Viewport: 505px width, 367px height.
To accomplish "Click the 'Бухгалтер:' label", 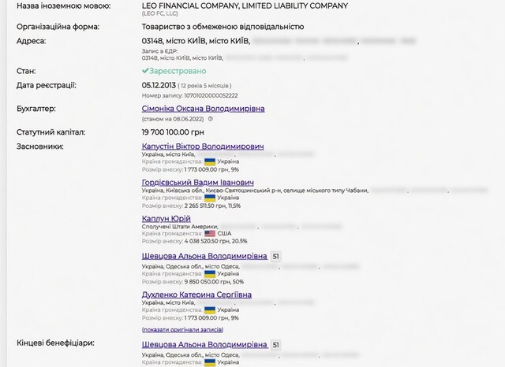I will click(36, 109).
